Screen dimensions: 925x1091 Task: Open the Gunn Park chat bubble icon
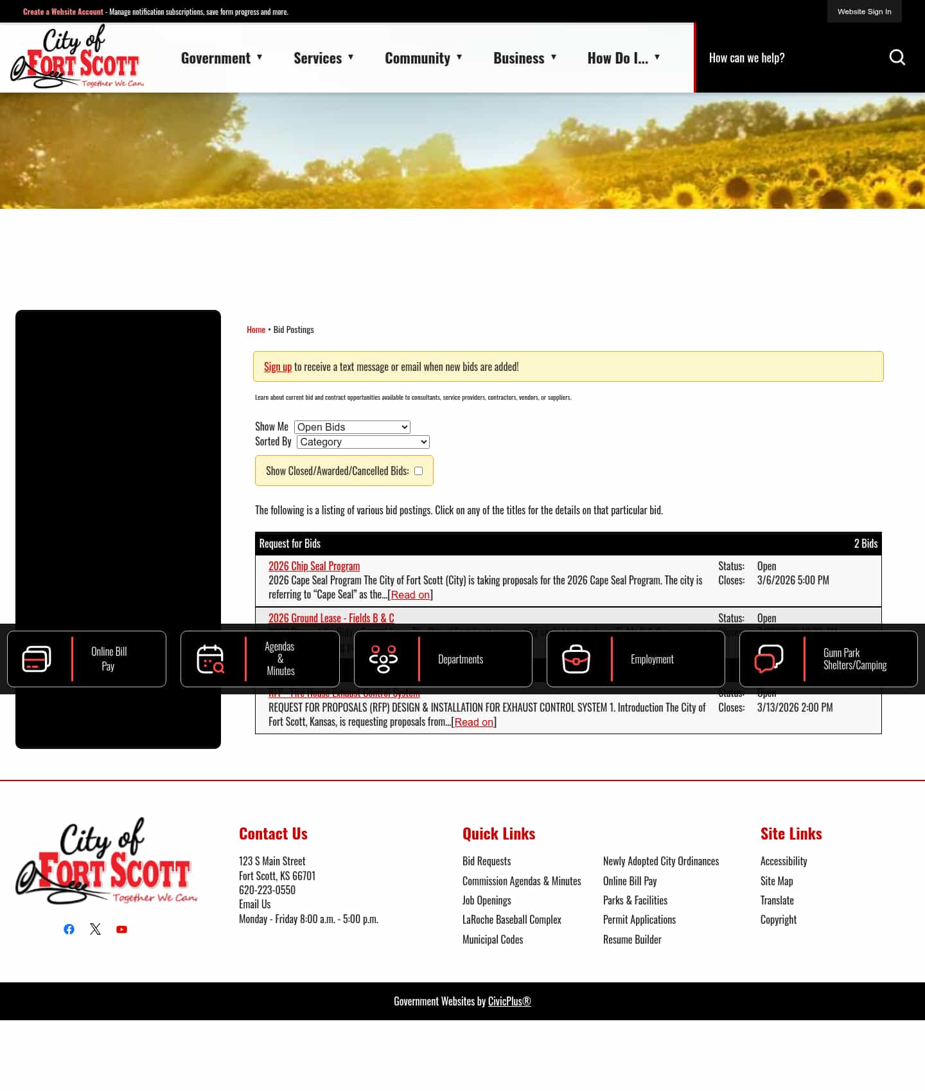point(769,659)
